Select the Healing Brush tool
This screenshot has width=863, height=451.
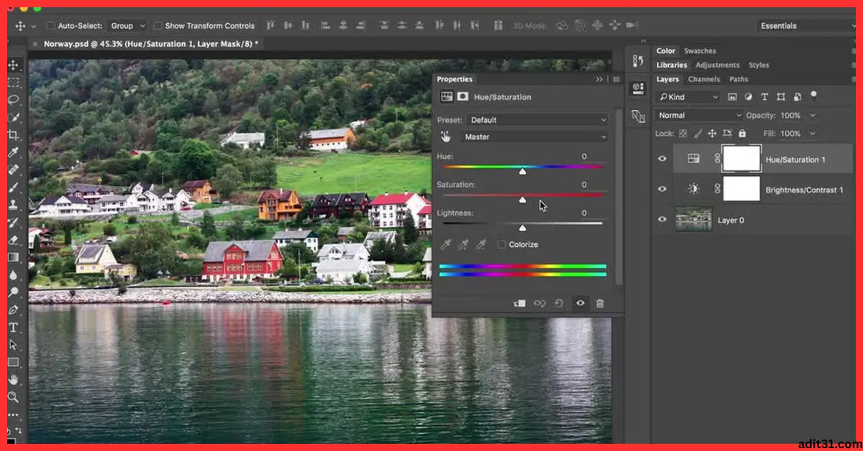(14, 169)
